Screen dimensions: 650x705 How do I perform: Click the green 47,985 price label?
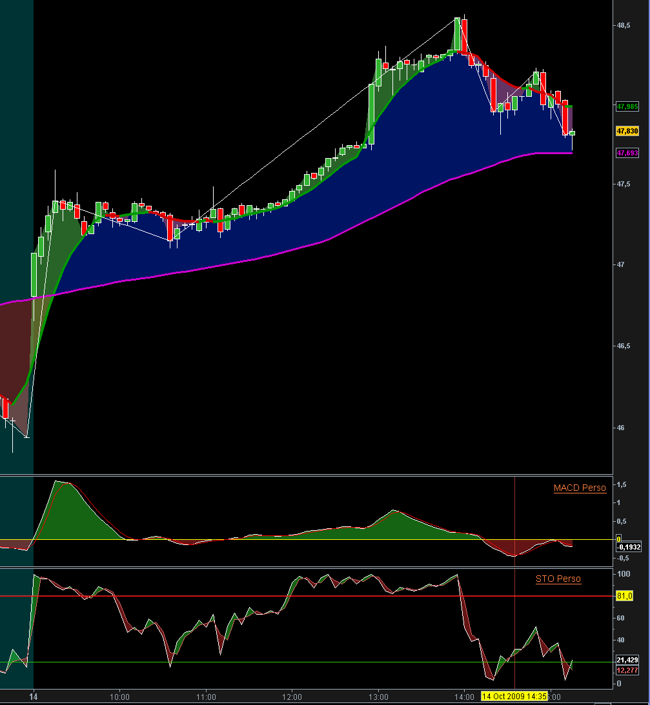click(x=627, y=106)
